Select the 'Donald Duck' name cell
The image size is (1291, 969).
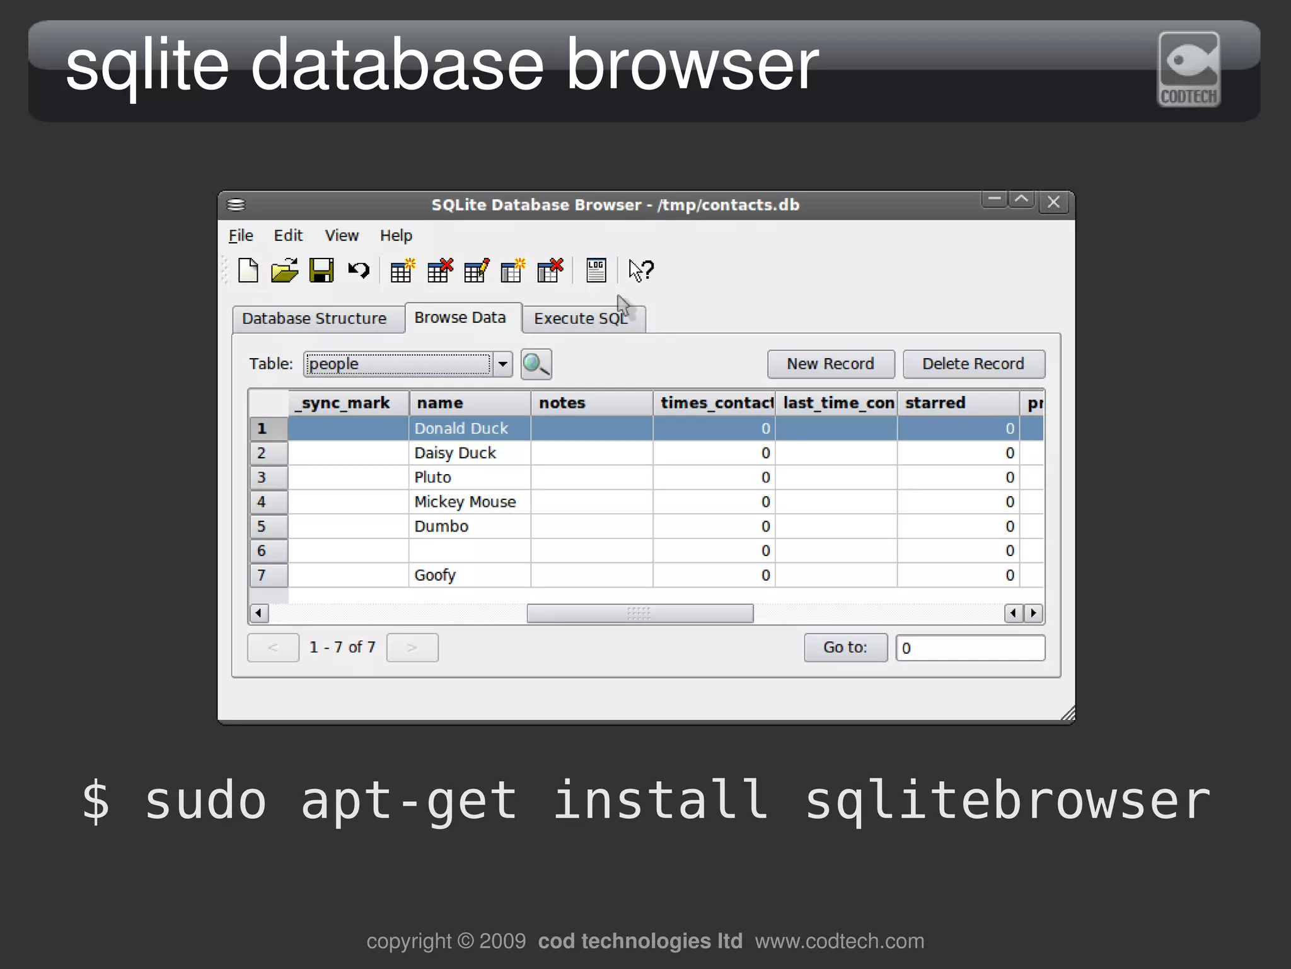[470, 428]
